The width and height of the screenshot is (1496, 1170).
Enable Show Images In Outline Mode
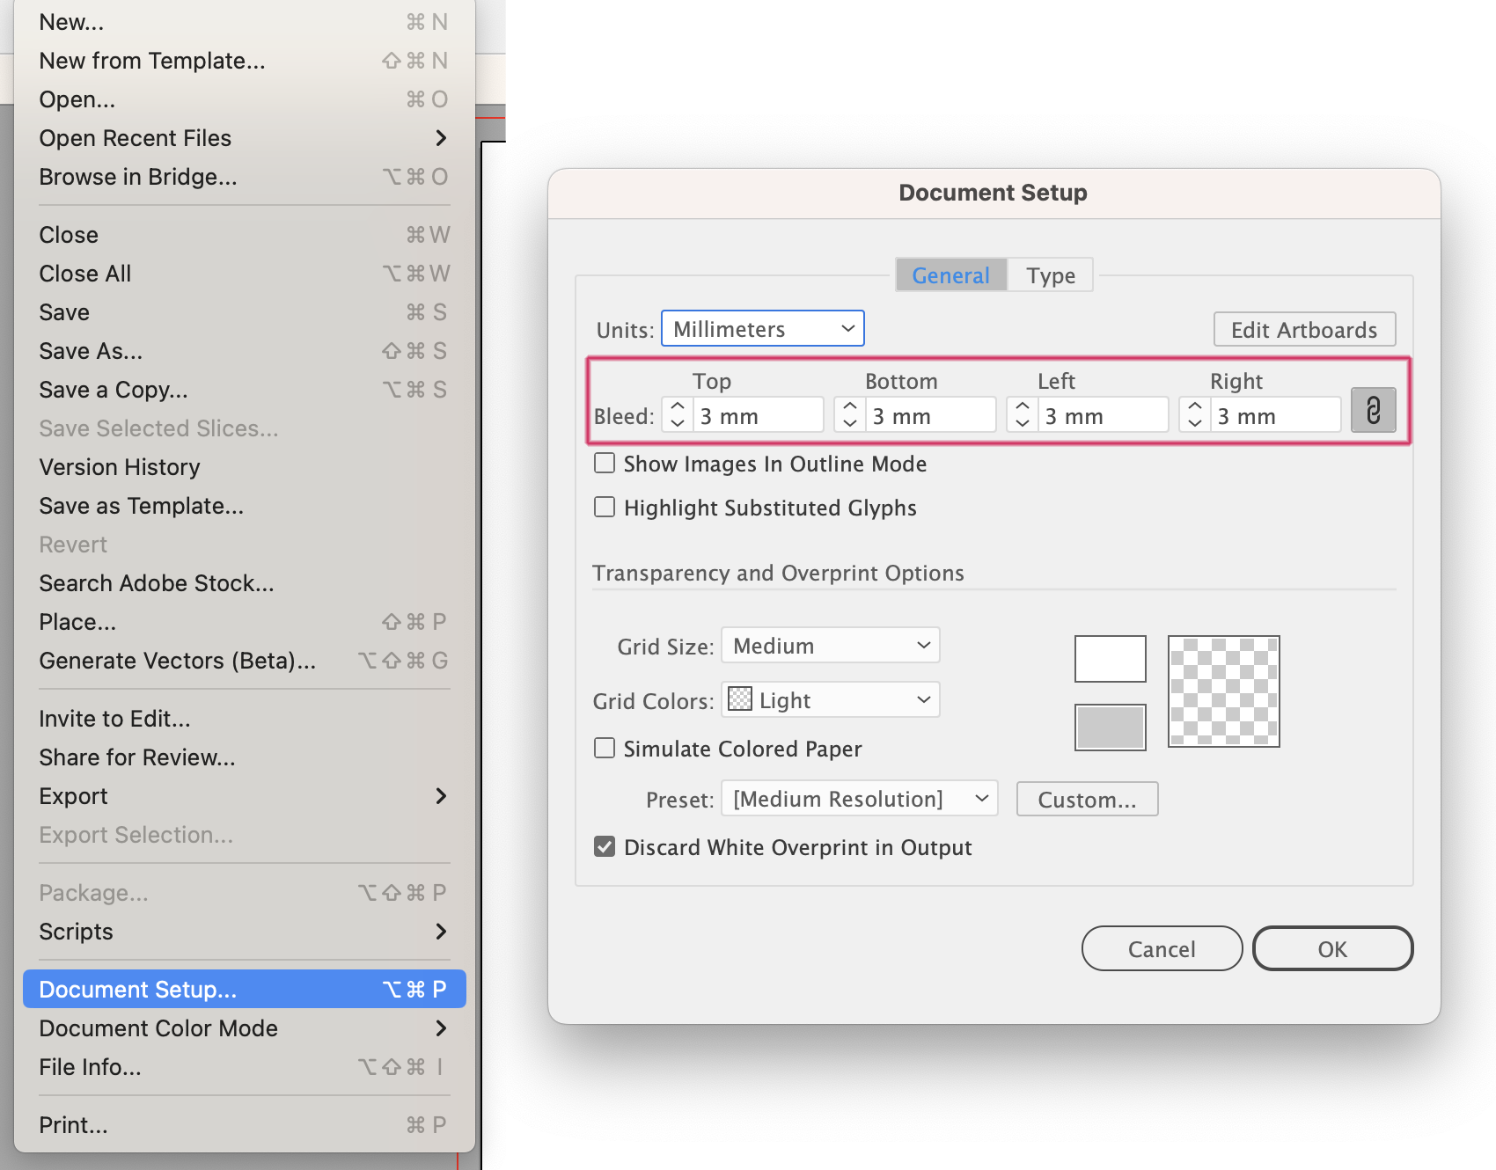click(605, 463)
